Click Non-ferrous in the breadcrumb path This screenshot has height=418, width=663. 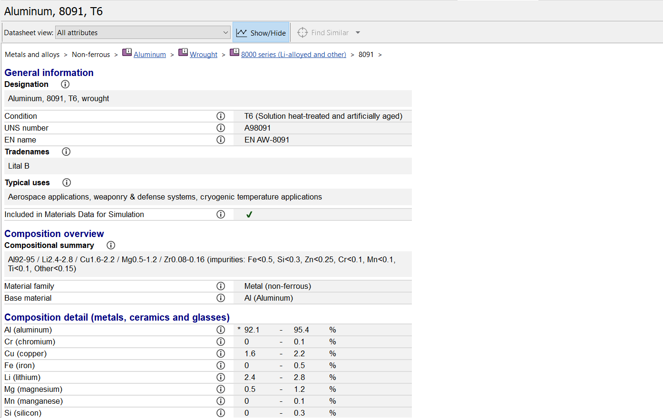[91, 55]
